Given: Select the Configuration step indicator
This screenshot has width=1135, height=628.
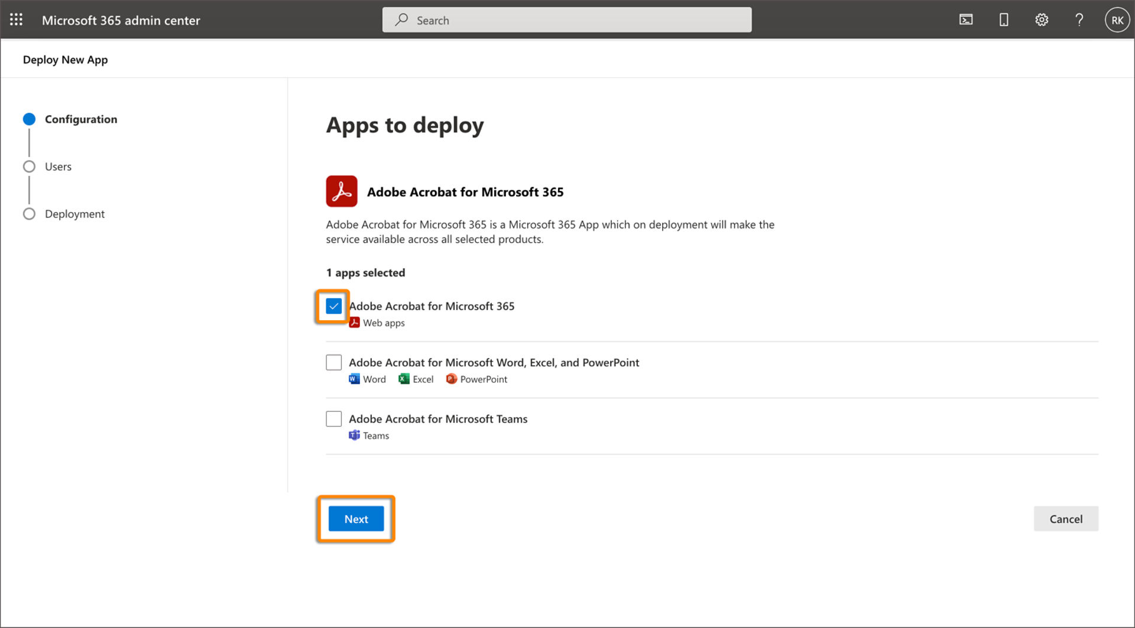Looking at the screenshot, I should coord(29,119).
